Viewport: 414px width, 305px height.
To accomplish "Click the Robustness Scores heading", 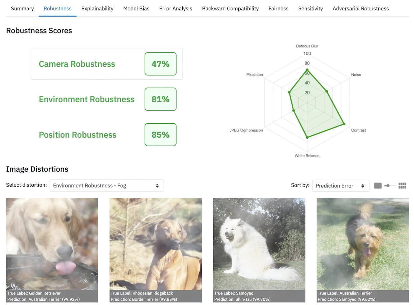I will pyautogui.click(x=39, y=31).
